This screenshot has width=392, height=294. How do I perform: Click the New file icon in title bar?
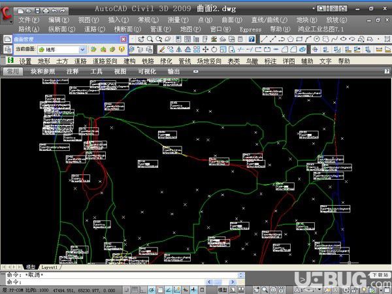pos(20,10)
